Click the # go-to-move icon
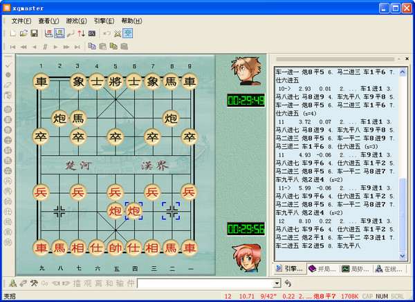415x302 pixels. point(45,47)
